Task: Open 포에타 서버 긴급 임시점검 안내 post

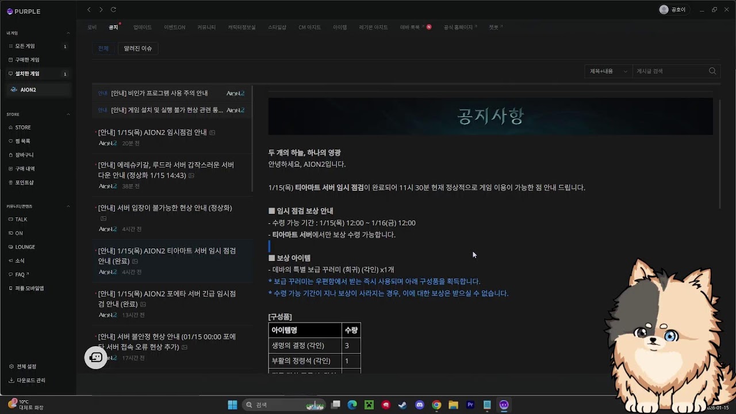Action: [x=171, y=304]
